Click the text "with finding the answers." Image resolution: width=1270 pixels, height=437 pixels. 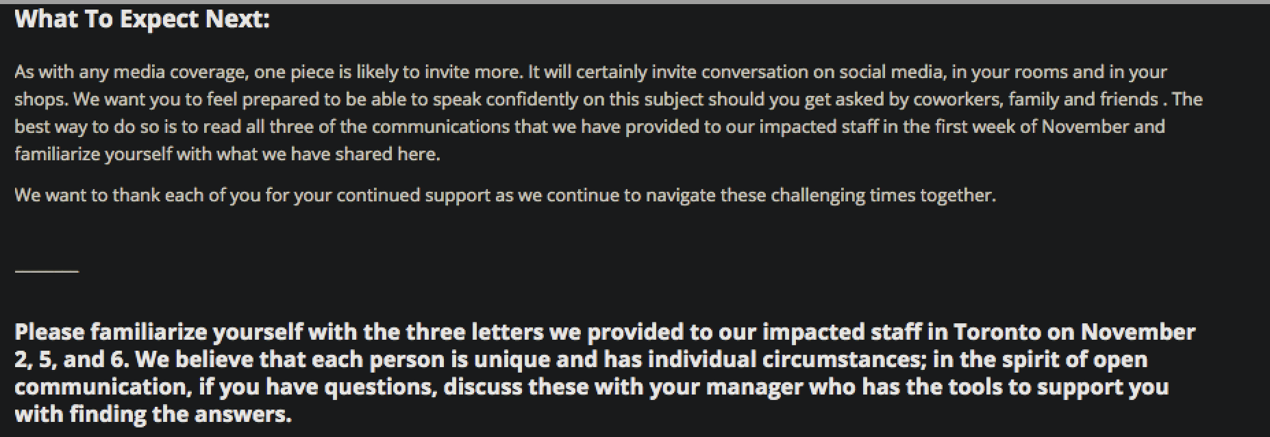click(153, 414)
